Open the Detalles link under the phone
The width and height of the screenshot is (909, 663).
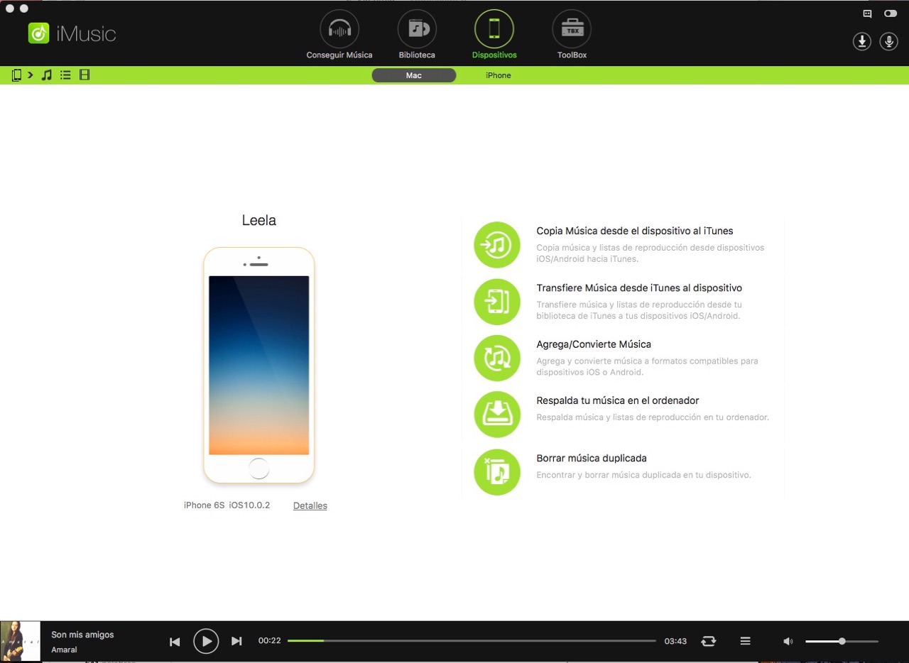click(310, 505)
